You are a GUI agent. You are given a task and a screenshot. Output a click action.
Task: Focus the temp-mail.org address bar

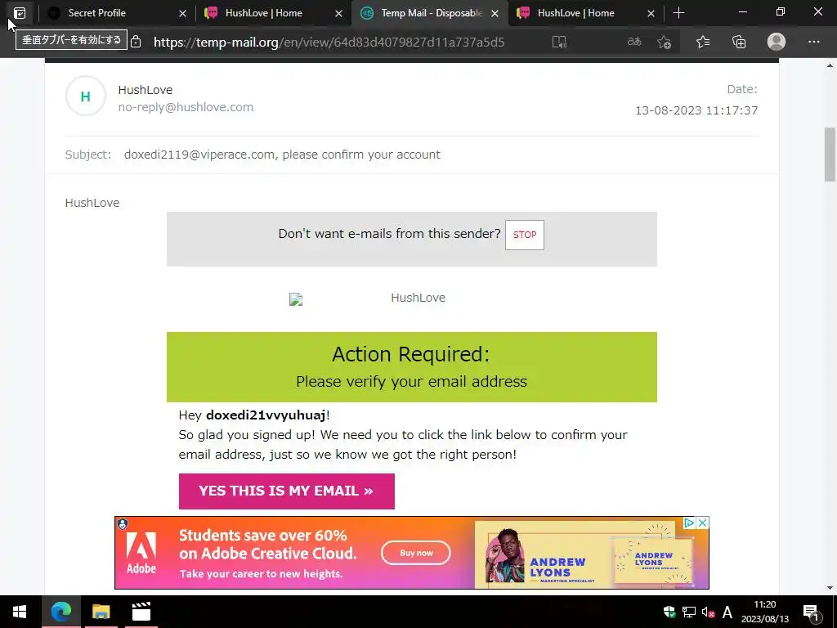coord(329,43)
